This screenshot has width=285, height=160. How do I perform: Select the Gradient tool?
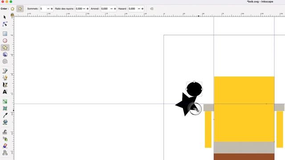(x=5, y=101)
